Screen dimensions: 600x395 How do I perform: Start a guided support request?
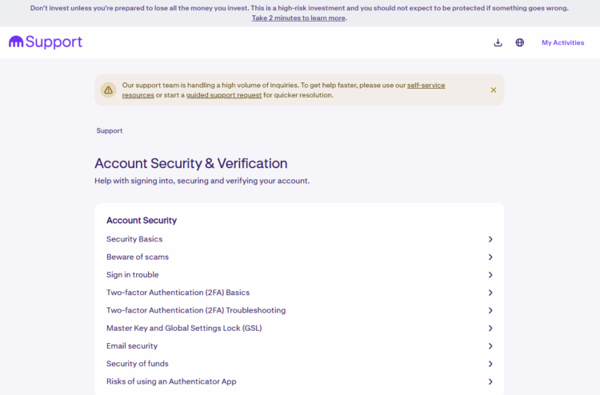[x=224, y=95]
